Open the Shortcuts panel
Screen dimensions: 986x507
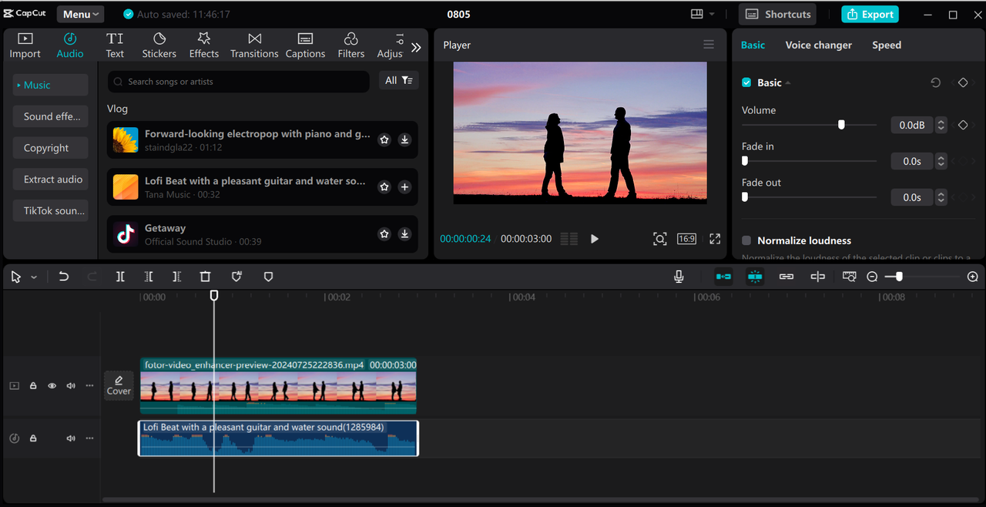pyautogui.click(x=778, y=14)
